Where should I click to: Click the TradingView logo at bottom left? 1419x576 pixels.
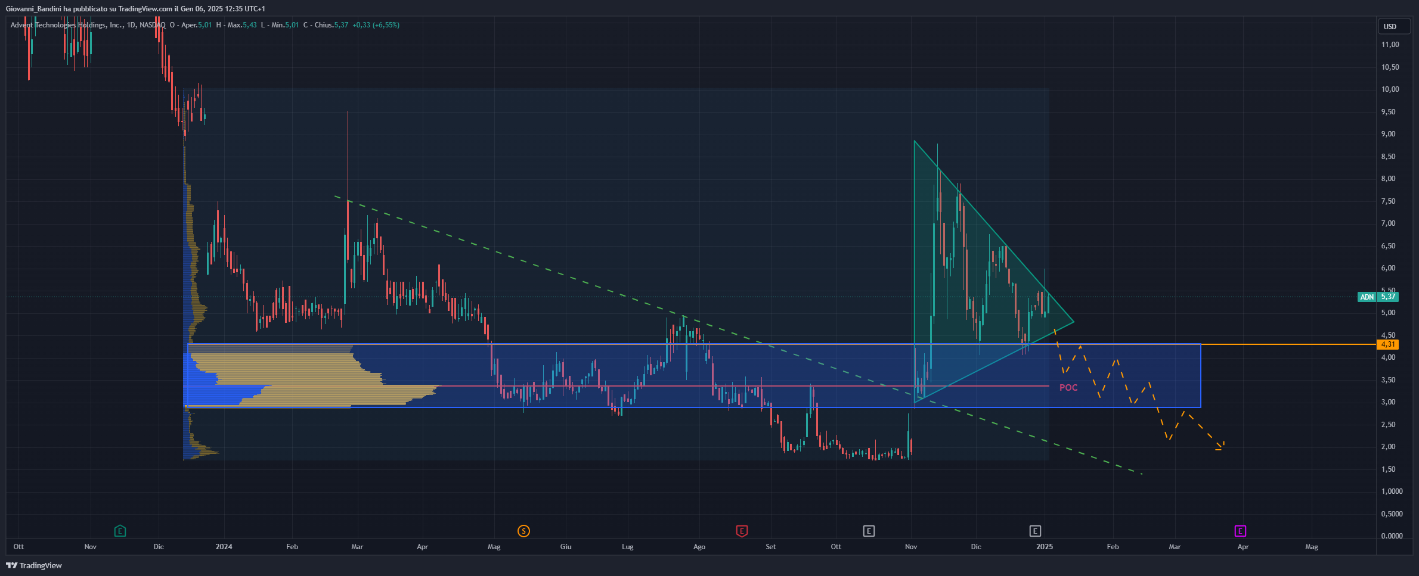[x=34, y=565]
